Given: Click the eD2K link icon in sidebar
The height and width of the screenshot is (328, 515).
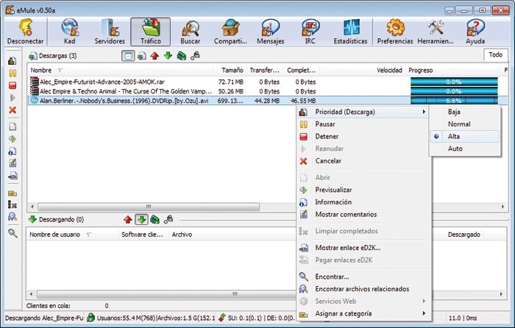Looking at the screenshot, I should pos(13,176).
